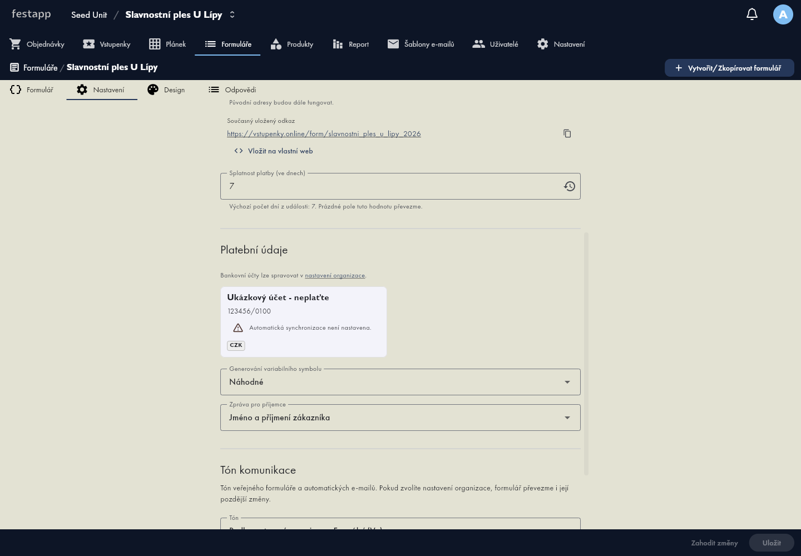The height and width of the screenshot is (556, 801).
Task: Go to the Odpovědi tab
Action: [233, 90]
